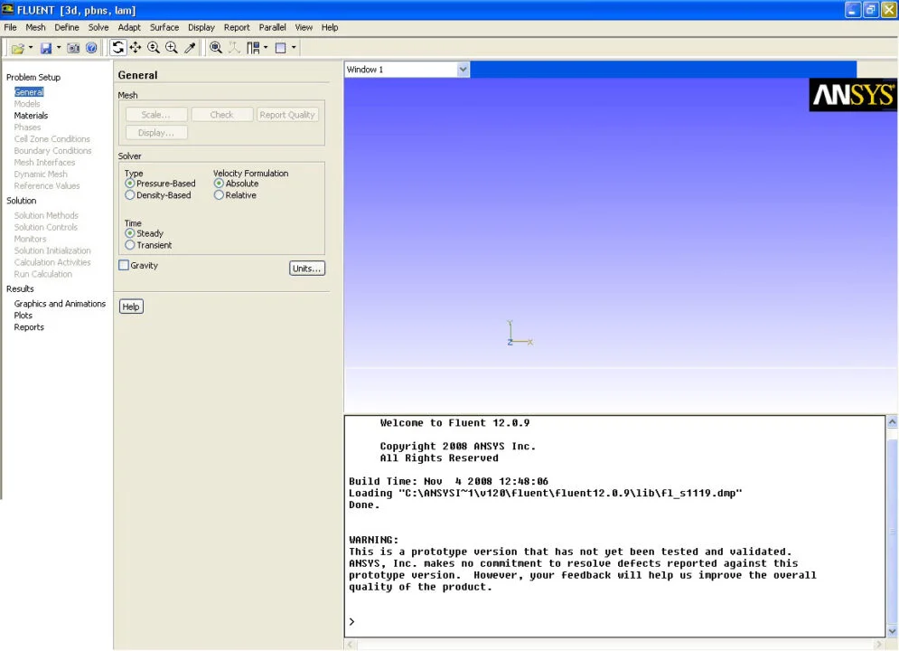Select the Probe eyedropper tool

190,48
